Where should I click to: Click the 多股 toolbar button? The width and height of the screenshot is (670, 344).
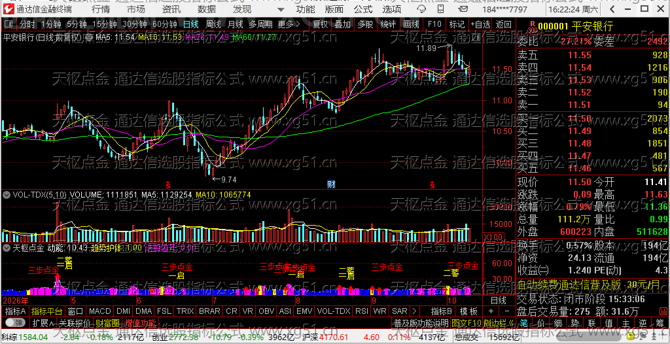point(365,24)
